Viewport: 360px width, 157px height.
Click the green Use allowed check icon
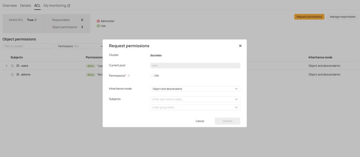[98, 26]
